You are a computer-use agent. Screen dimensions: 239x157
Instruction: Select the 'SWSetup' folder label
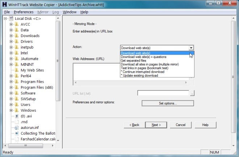coord(28,99)
